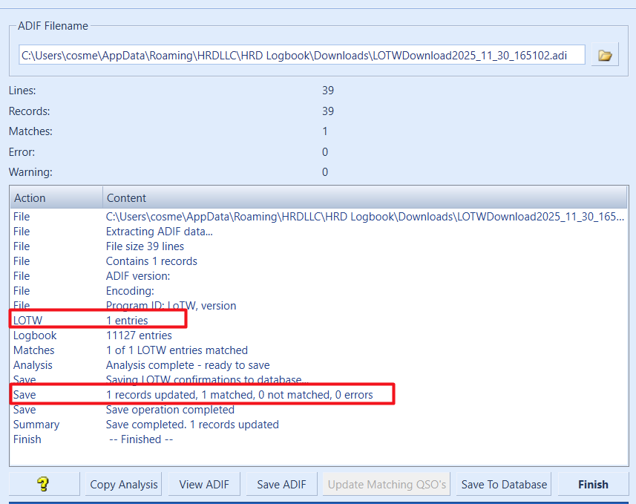Sort by the Content column header
Viewport: 636px width, 504px height.
(x=364, y=197)
